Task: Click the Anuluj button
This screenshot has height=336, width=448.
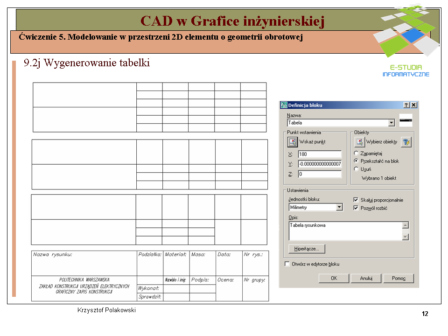Action: (366, 278)
